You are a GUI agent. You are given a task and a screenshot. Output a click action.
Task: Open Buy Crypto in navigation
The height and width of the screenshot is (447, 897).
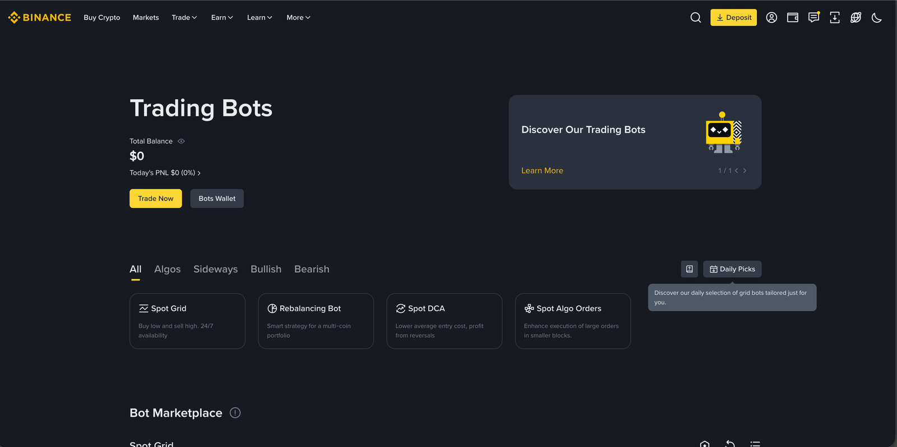[102, 17]
